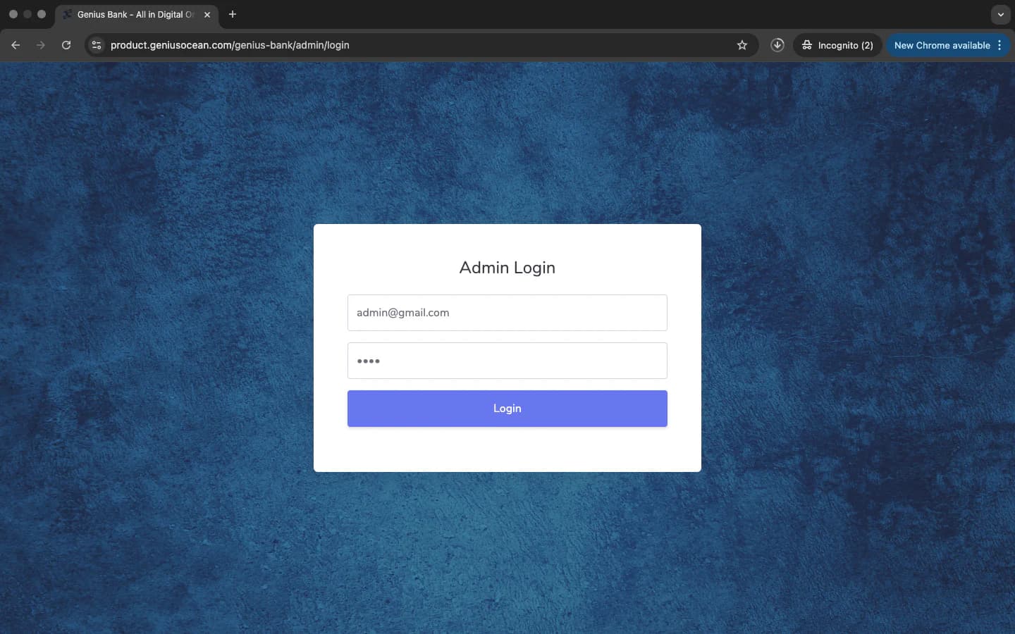Bookmark this page with the star icon
The height and width of the screenshot is (634, 1015).
coord(742,45)
